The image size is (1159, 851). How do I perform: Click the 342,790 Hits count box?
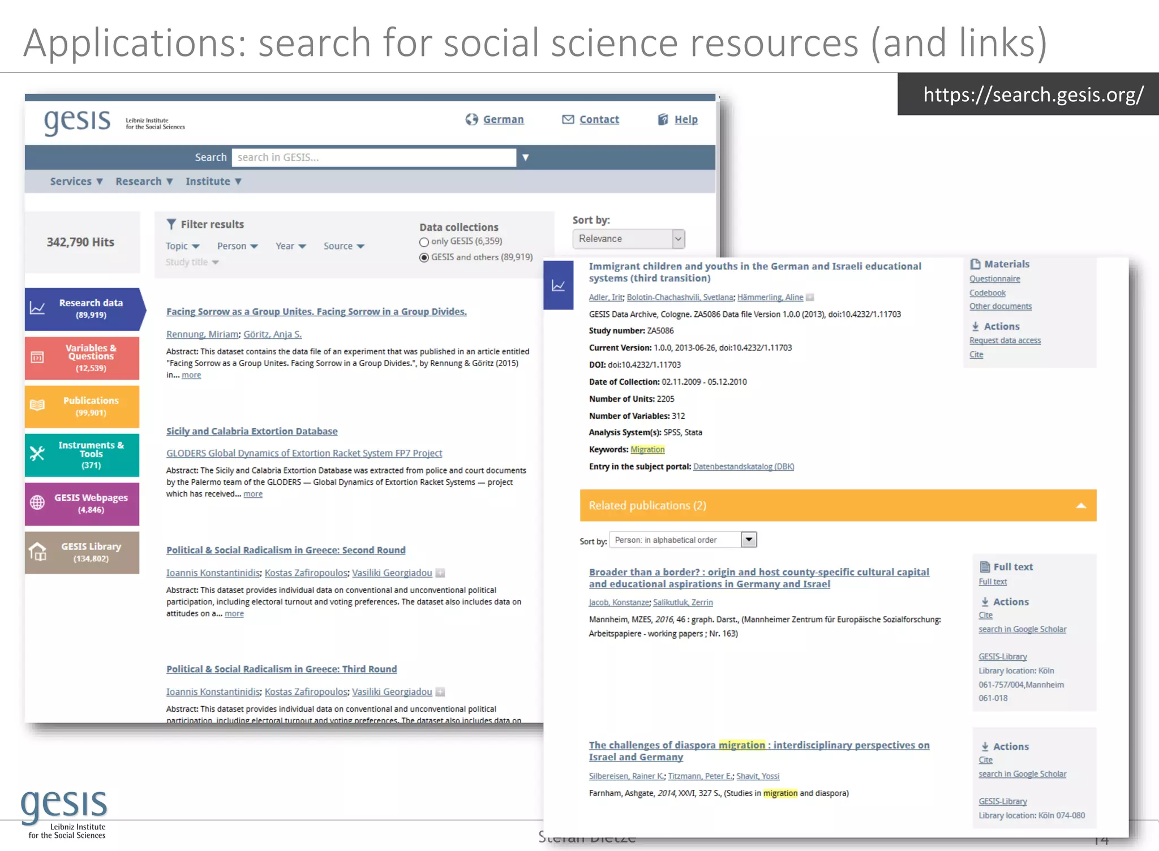click(x=82, y=242)
